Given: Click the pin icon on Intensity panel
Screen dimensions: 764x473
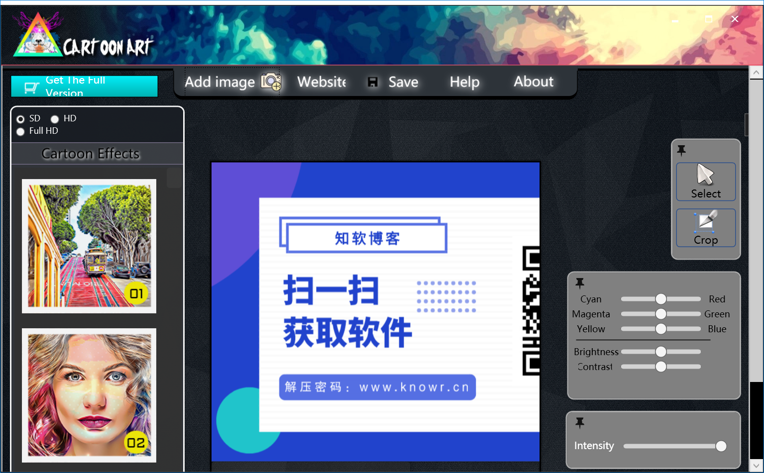Looking at the screenshot, I should (x=580, y=423).
